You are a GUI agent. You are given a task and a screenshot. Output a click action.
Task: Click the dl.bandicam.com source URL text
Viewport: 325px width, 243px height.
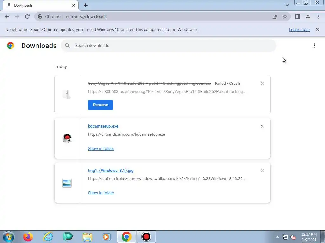(x=126, y=134)
